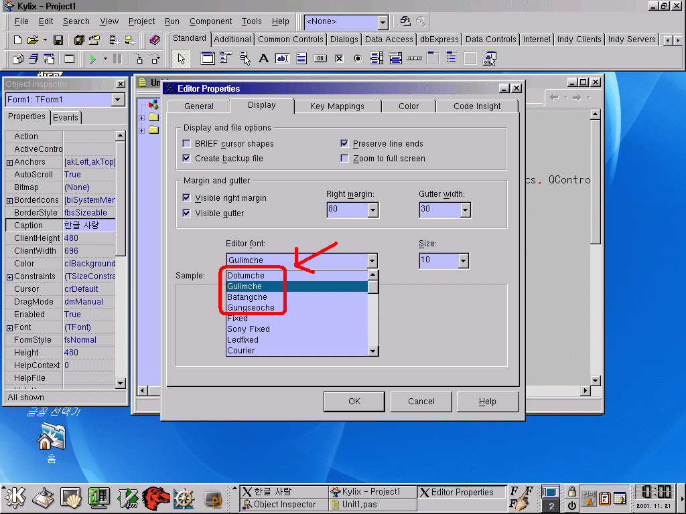This screenshot has height=514, width=686.
Task: Click the Step Over debug icon
Action: coord(155,59)
